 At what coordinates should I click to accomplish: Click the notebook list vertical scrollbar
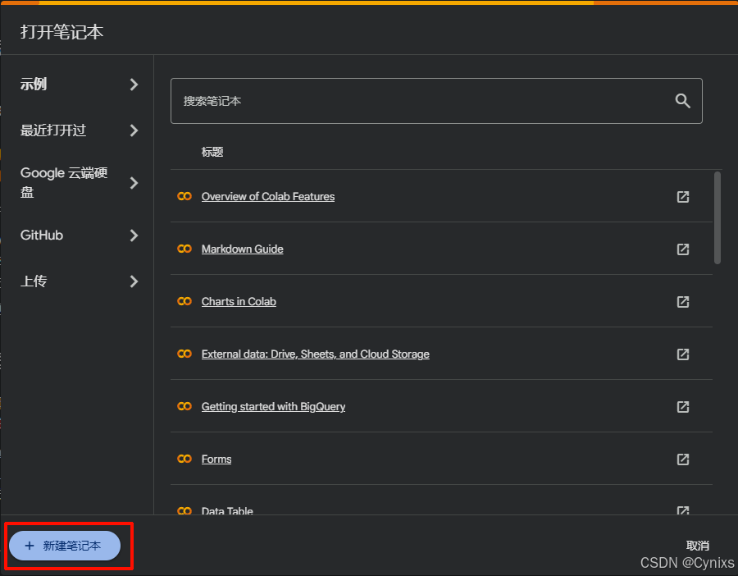[x=717, y=217]
